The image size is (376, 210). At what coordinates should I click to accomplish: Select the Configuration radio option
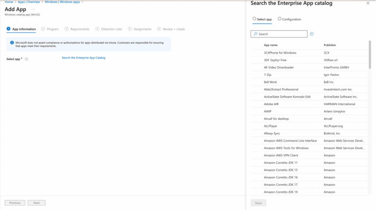point(280,19)
